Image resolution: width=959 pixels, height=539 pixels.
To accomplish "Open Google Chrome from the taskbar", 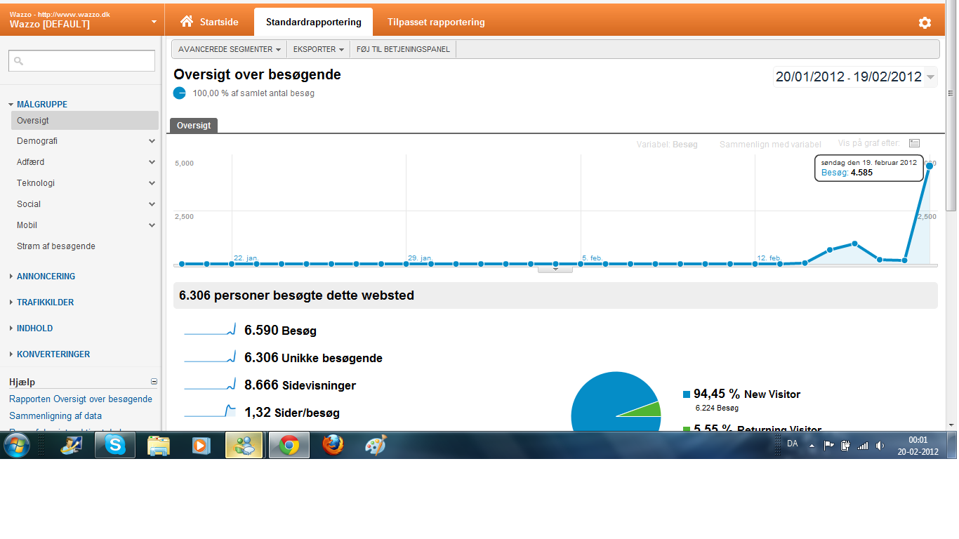I will click(x=289, y=445).
